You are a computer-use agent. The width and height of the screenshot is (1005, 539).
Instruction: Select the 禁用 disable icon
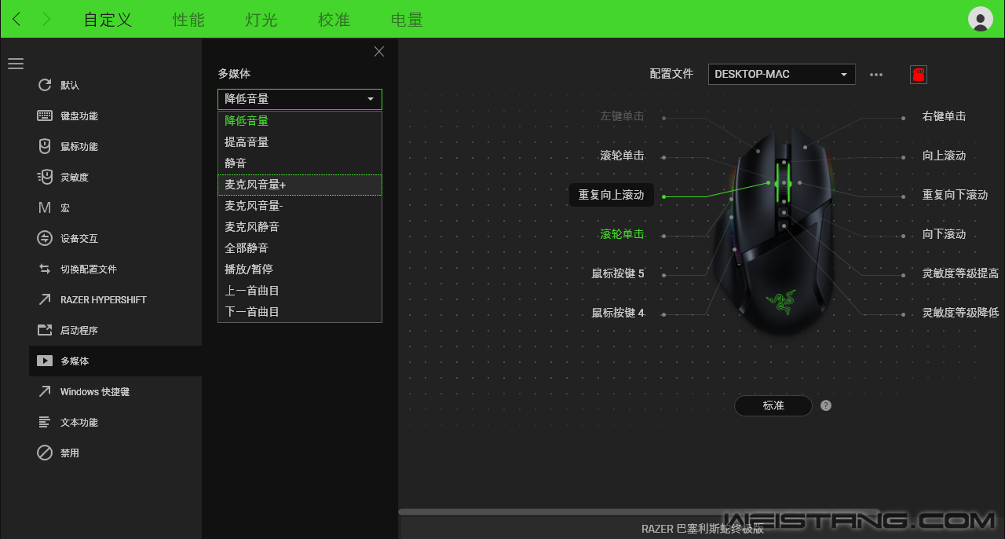45,453
